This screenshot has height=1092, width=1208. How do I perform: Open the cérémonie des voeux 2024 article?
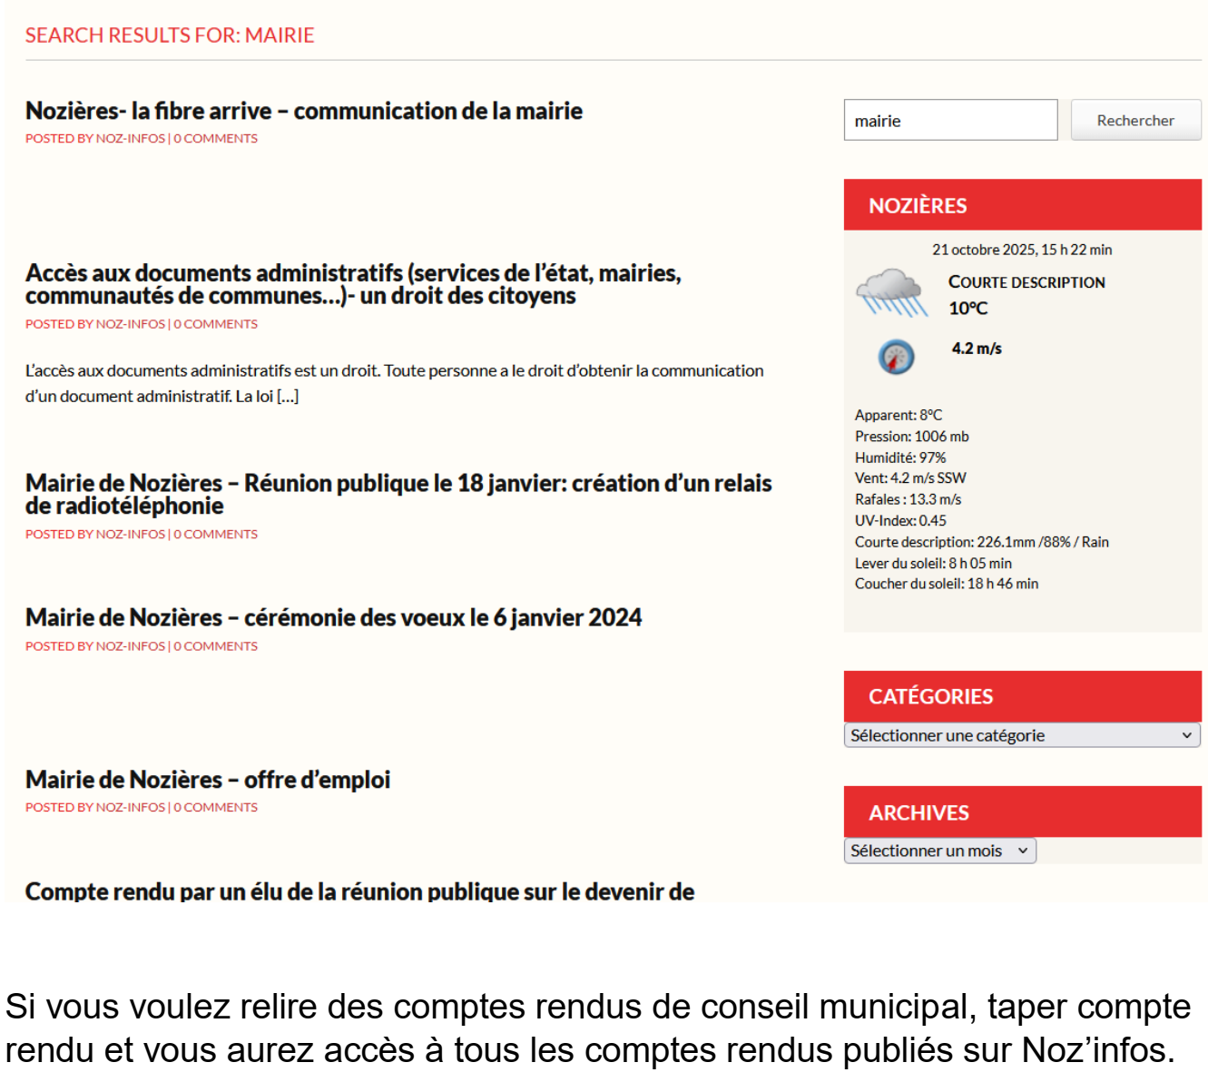tap(333, 617)
